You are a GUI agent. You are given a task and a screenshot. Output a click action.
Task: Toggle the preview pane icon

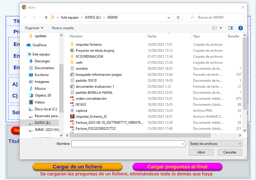230,28
